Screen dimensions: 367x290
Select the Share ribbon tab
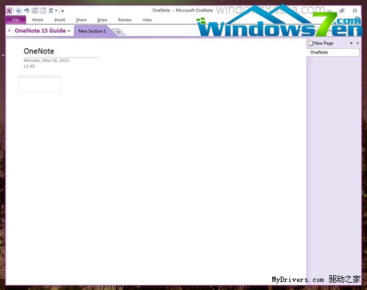tap(81, 20)
